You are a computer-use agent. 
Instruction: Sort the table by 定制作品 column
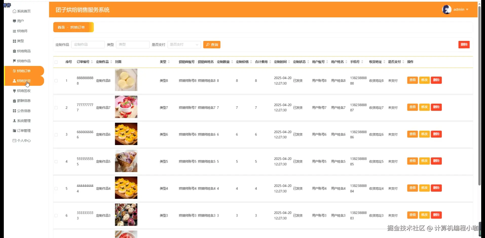pyautogui.click(x=111, y=62)
